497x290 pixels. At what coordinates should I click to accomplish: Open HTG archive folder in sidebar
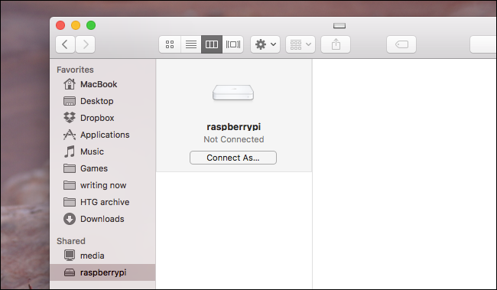(x=102, y=202)
